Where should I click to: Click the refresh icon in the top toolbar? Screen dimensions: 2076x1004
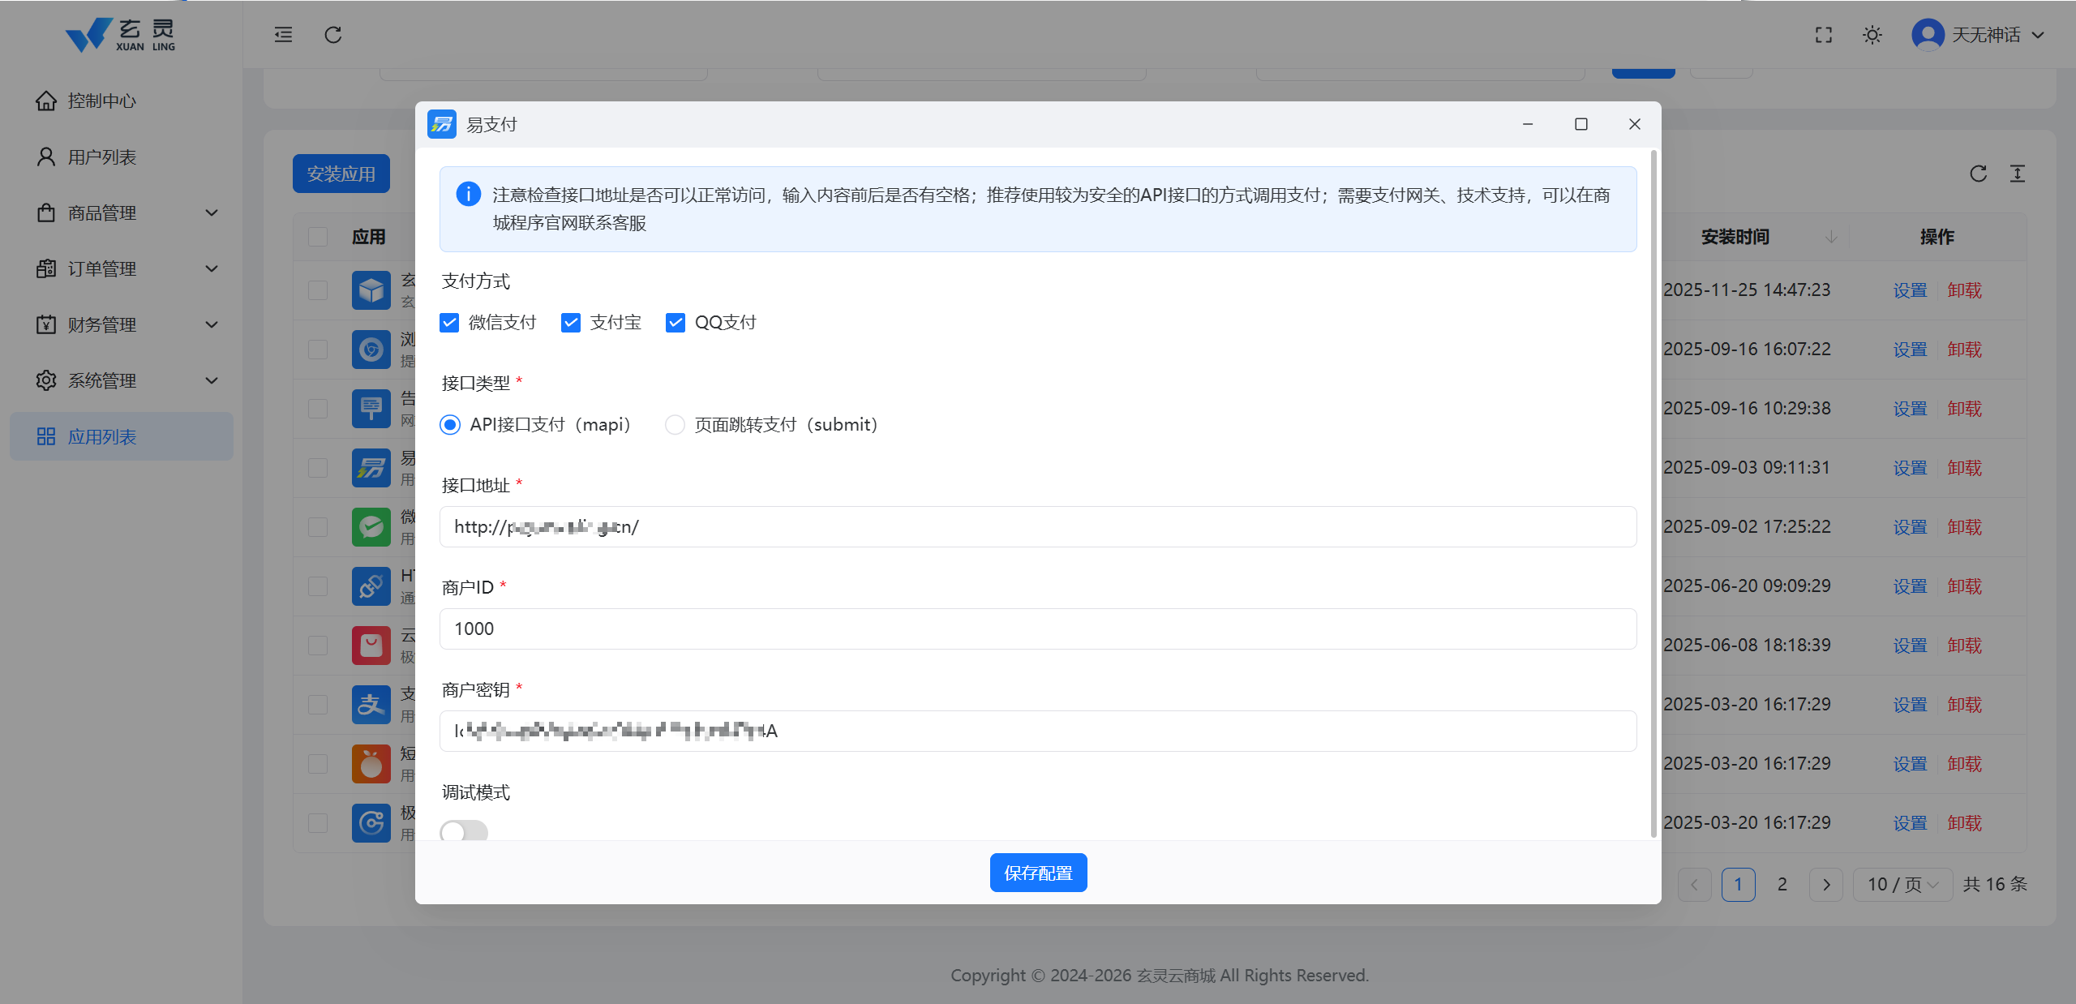point(332,35)
